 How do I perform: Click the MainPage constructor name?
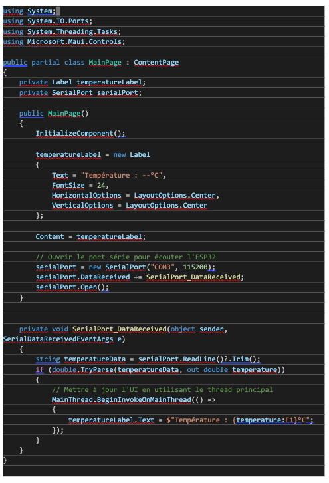[x=64, y=114]
